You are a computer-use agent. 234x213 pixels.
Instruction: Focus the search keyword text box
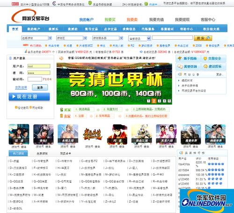(x=172, y=38)
